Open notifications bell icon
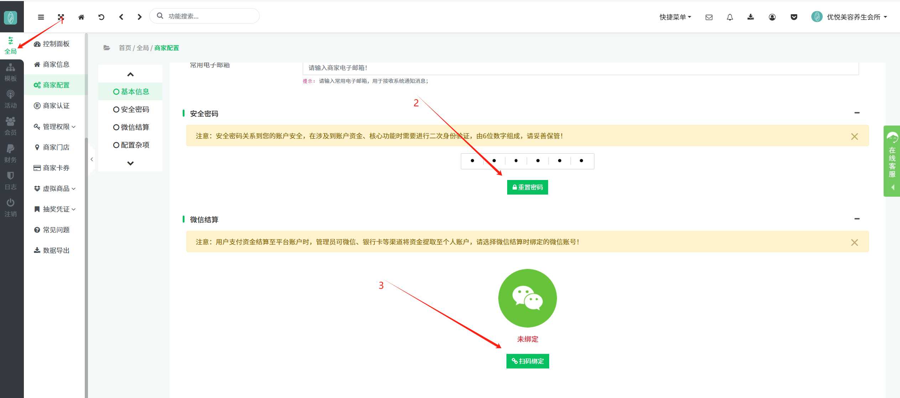900x398 pixels. click(730, 17)
